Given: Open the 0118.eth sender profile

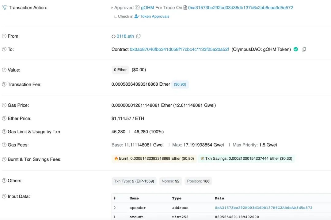Looking at the screenshot, I should [125, 36].
